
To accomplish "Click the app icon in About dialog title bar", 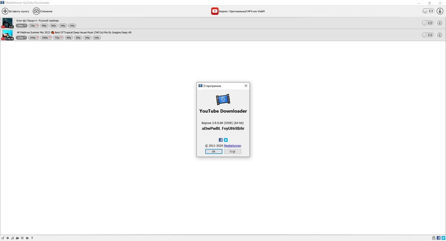I will coord(200,86).
